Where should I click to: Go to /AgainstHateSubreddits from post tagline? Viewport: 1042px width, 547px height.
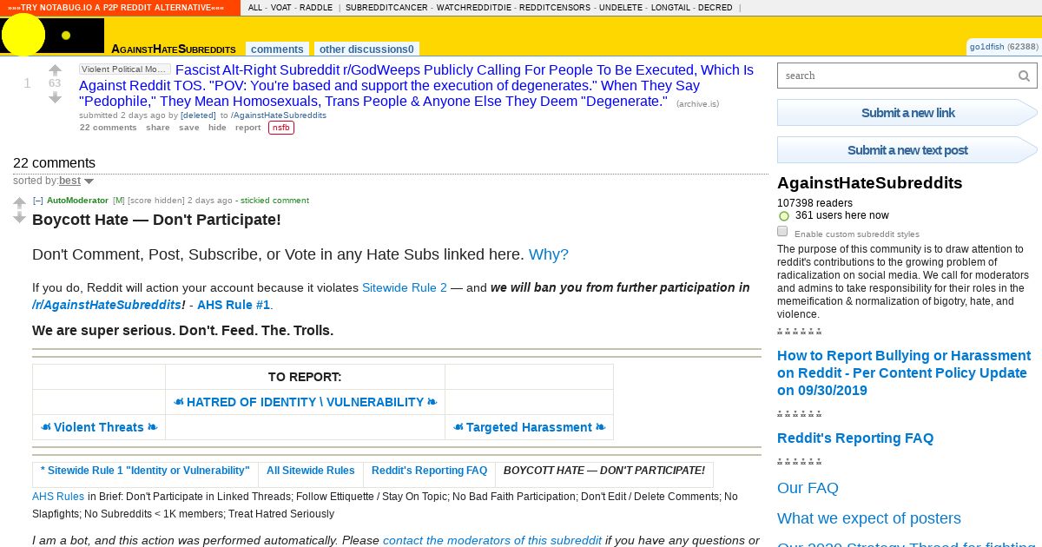[x=279, y=115]
